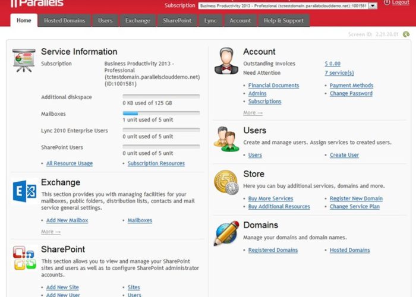This screenshot has width=416, height=297.
Task: Click the green refresh icon near Screen ID
Action: [406, 34]
